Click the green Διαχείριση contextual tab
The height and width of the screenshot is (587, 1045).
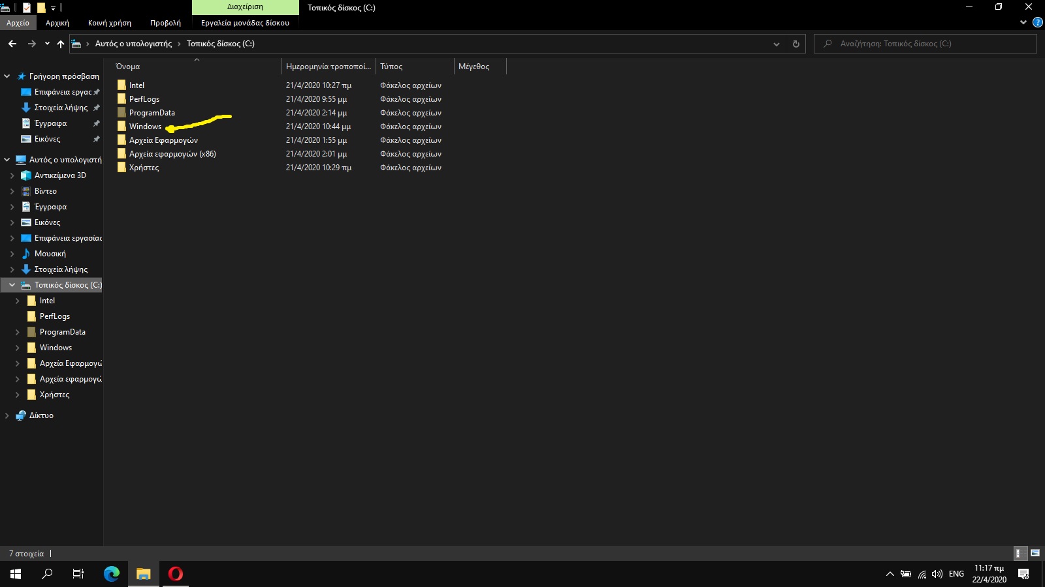(x=245, y=7)
